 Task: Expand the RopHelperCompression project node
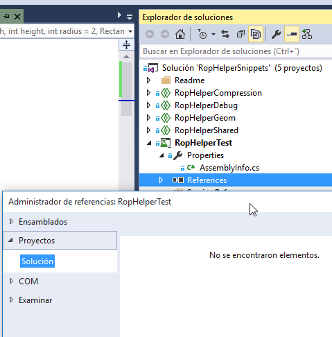(148, 93)
